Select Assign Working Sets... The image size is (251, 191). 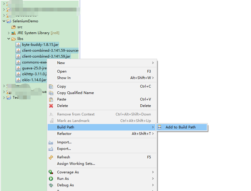[102, 164]
